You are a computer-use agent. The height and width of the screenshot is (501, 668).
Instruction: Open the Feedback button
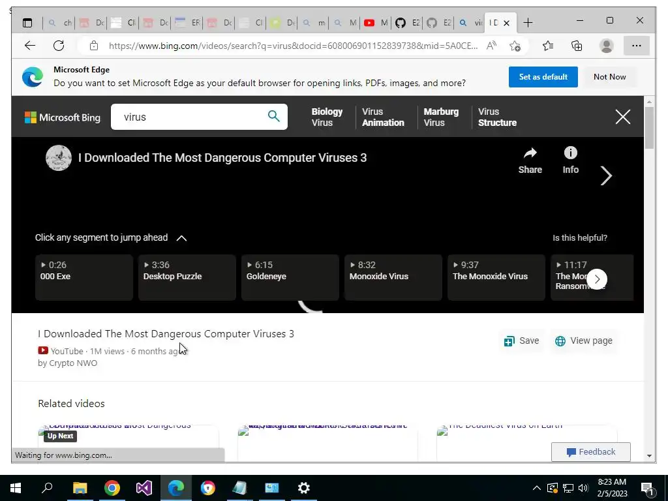click(x=591, y=452)
